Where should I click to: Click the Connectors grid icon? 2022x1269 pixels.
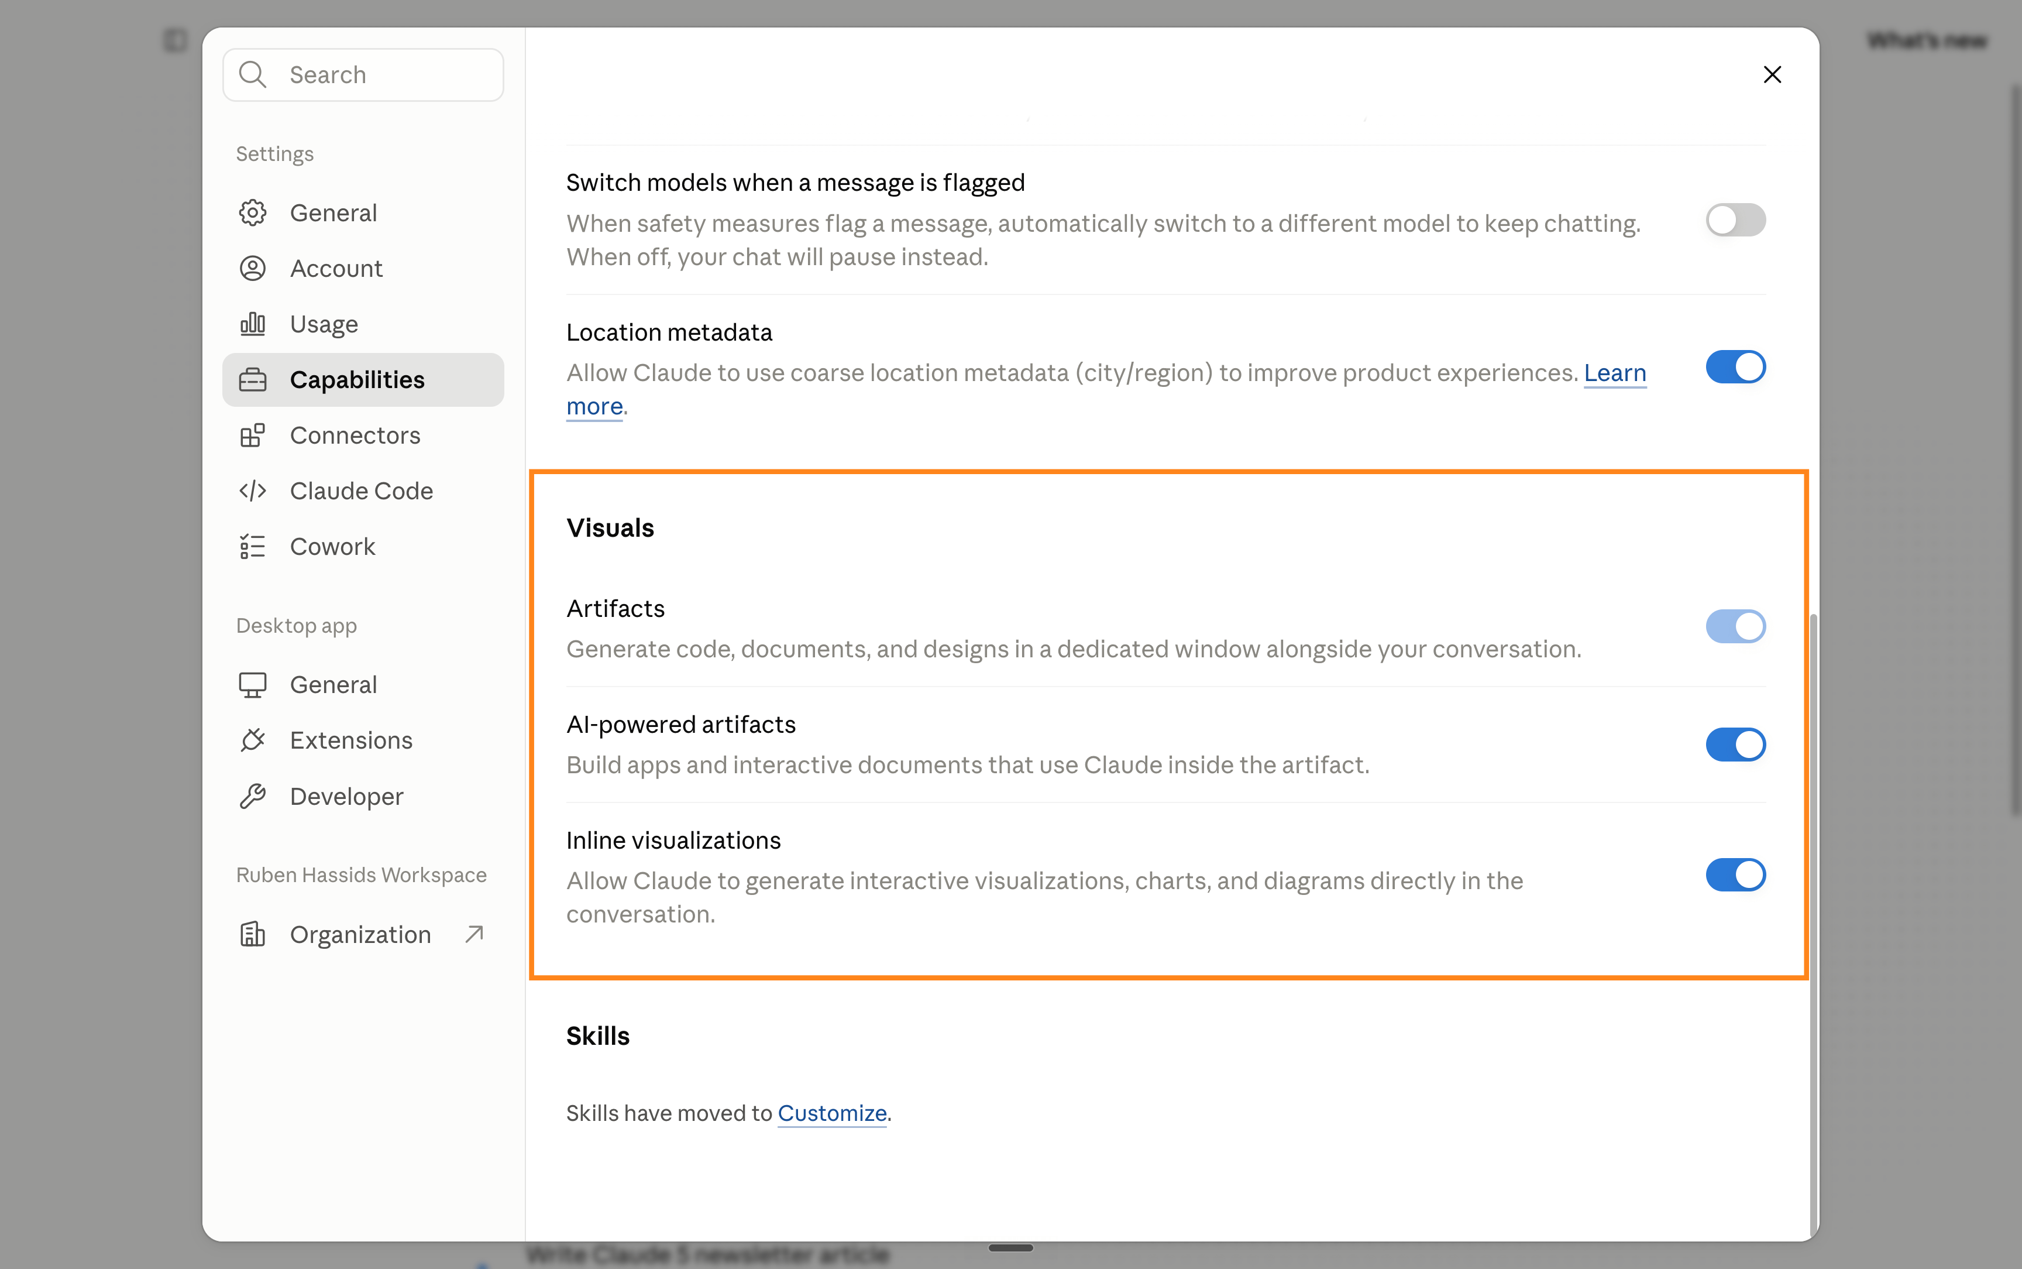252,435
